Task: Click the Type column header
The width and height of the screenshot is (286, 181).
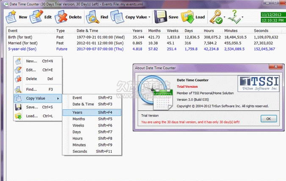Action: [x=60, y=31]
